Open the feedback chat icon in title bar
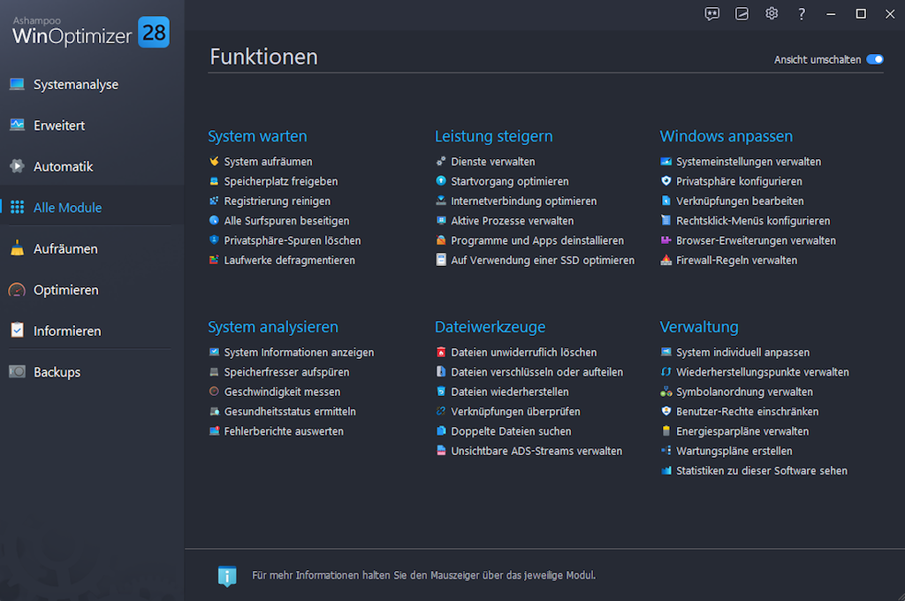 point(712,13)
